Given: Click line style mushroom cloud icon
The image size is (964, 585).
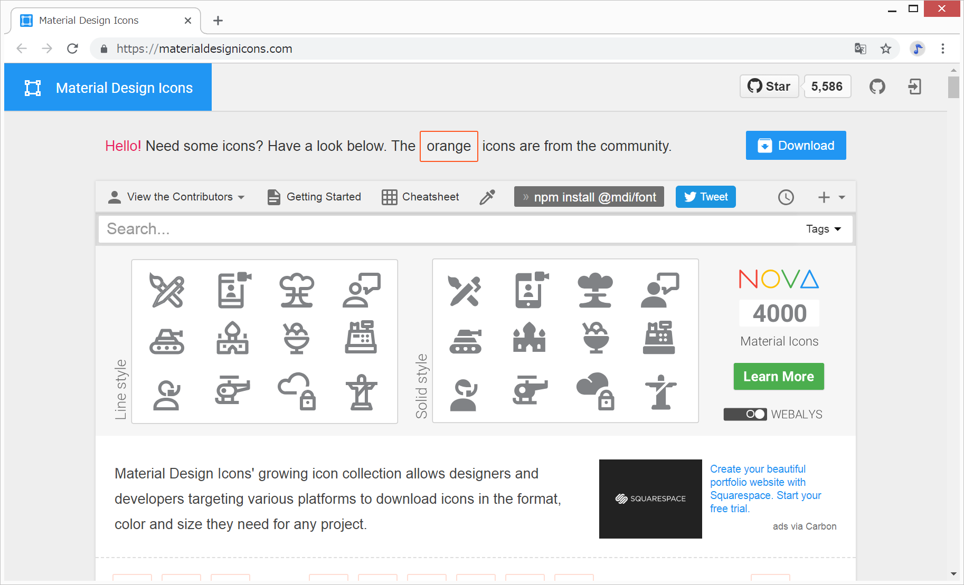Looking at the screenshot, I should point(297,290).
